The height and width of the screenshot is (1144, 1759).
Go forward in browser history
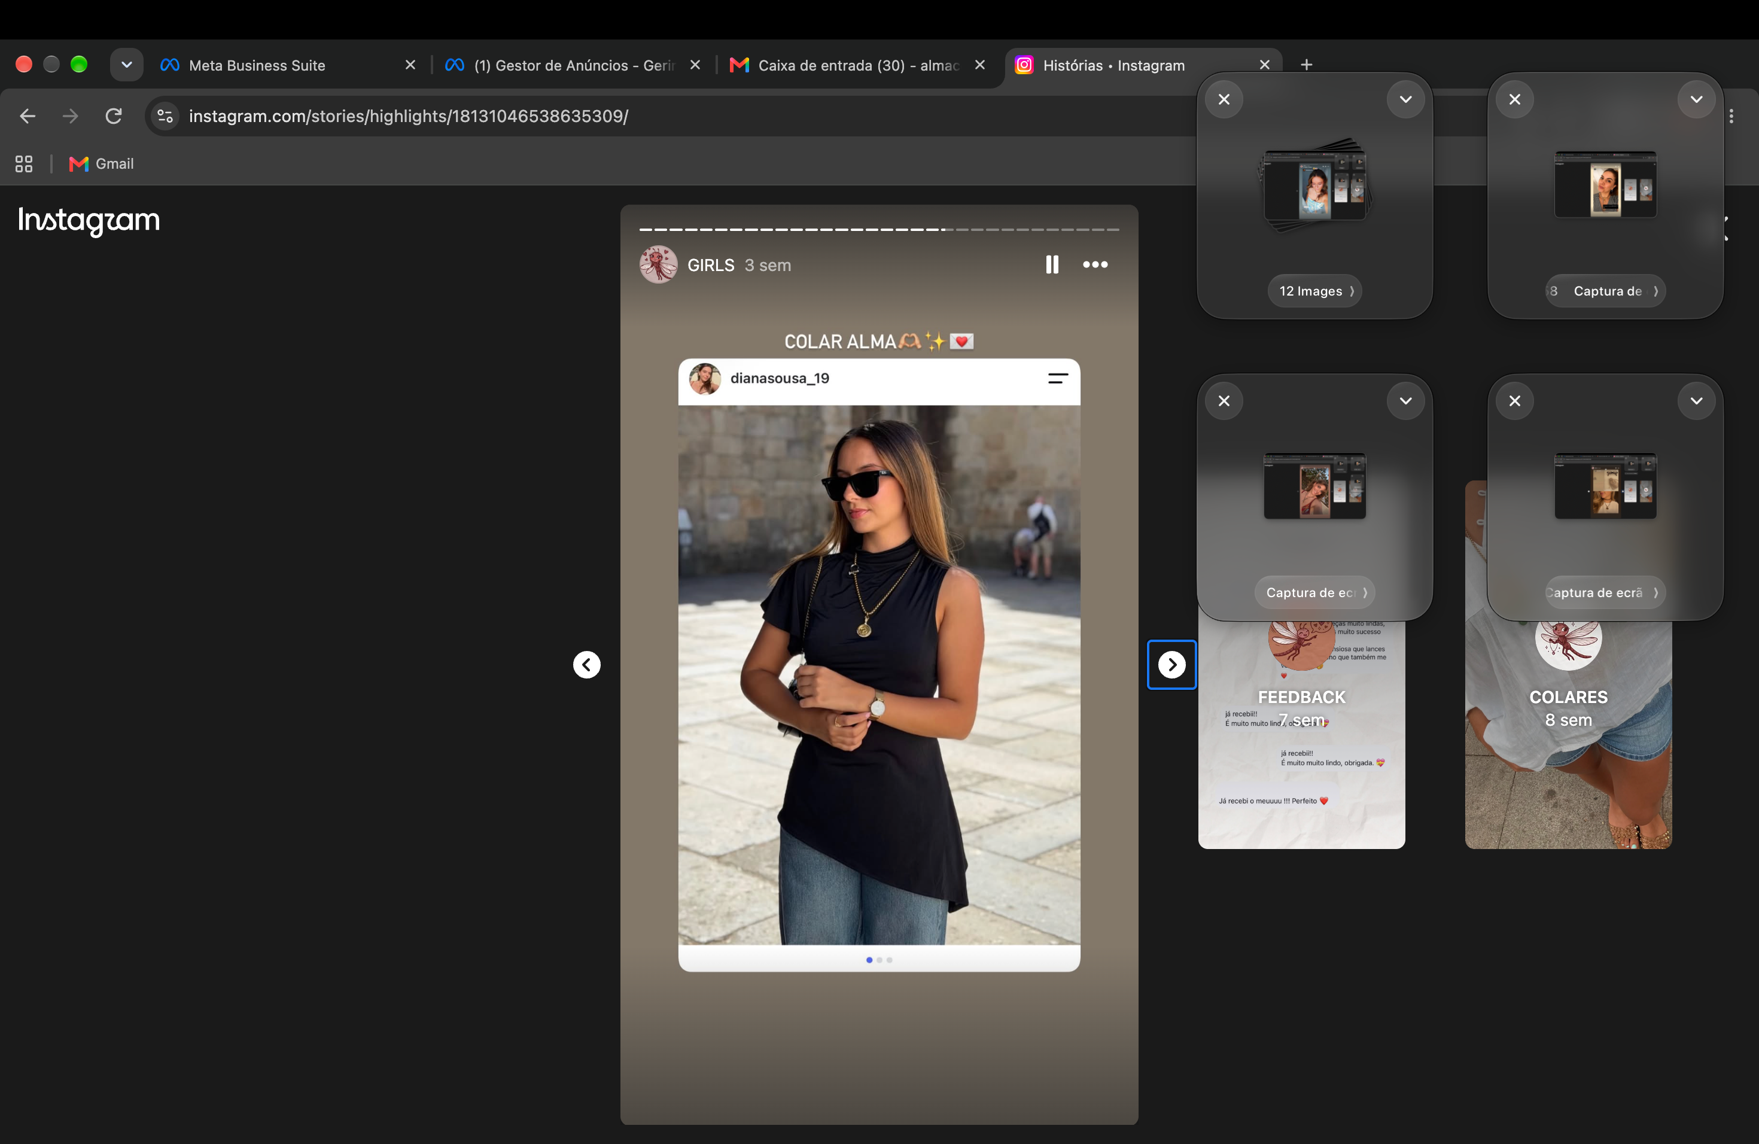tap(70, 116)
